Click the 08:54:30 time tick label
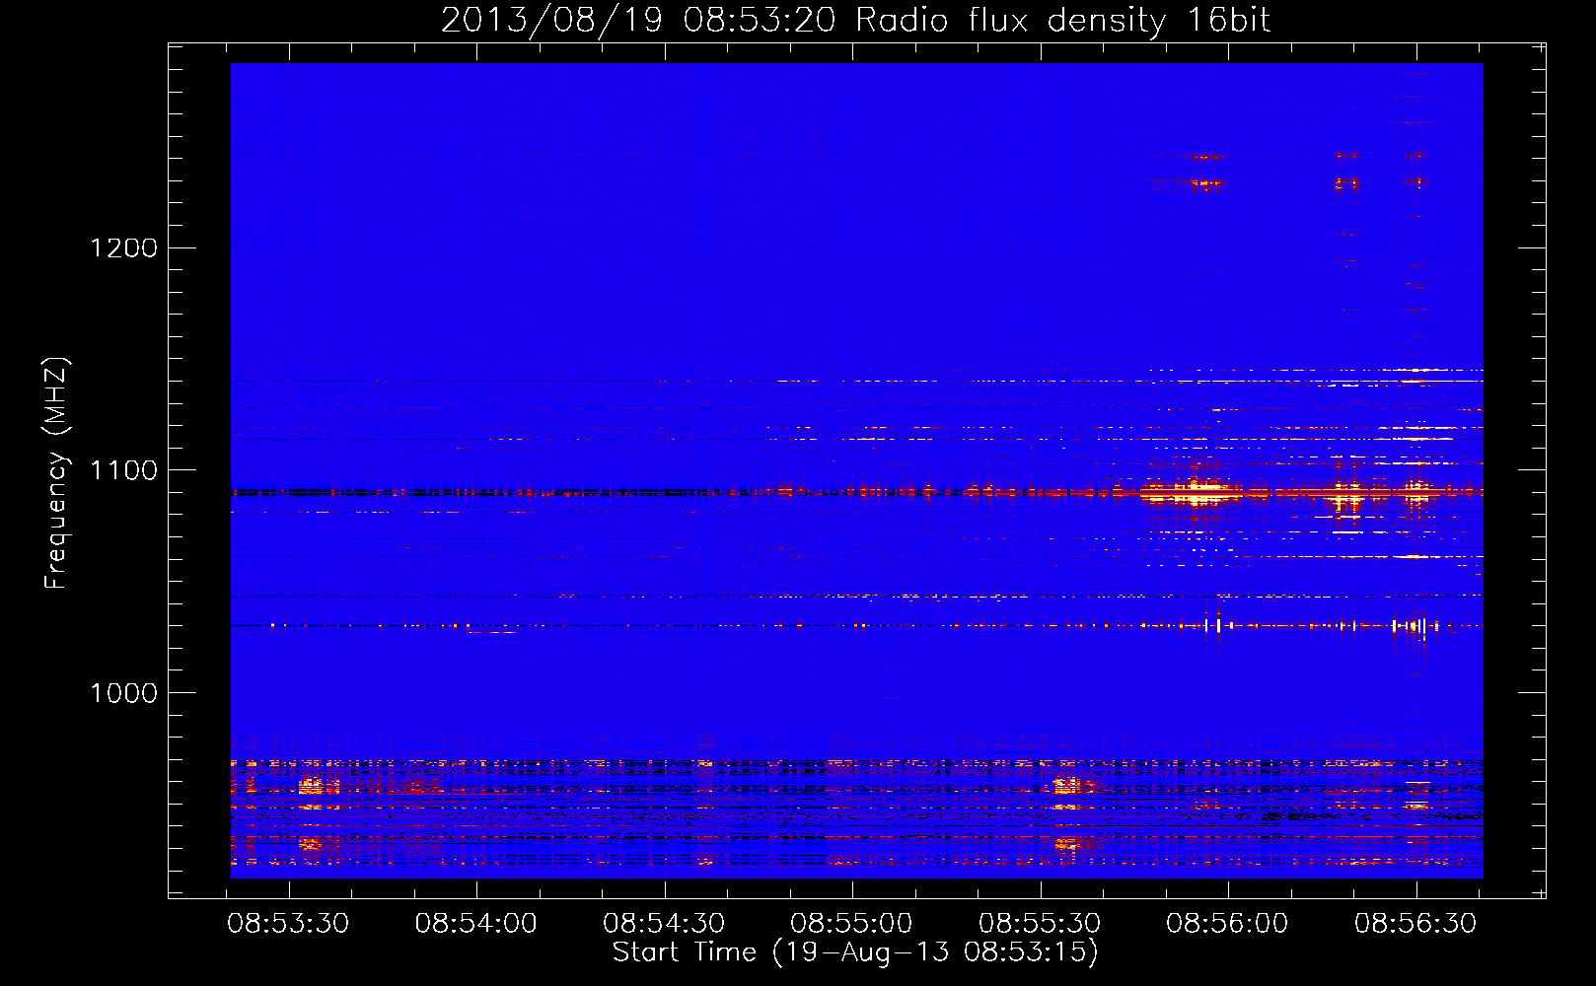Screen dimensions: 1596x986 tap(664, 924)
